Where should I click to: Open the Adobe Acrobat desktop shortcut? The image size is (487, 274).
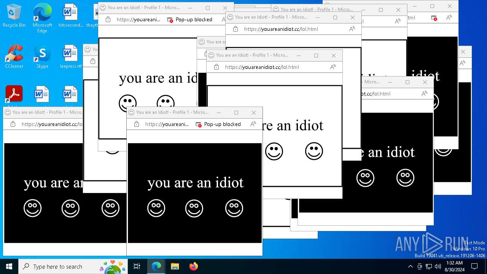pyautogui.click(x=14, y=95)
